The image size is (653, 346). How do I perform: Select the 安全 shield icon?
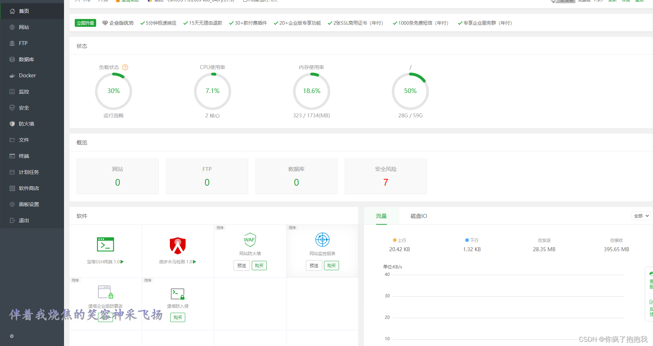pos(12,108)
